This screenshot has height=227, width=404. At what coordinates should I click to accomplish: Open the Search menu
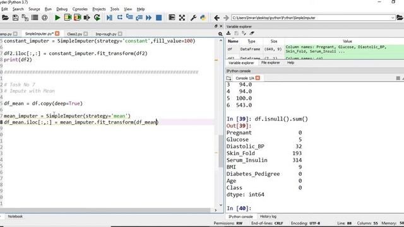coord(18,9)
